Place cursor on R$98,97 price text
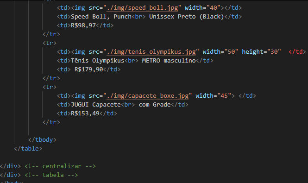Viewport: 308px width, 183px height. 83,25
